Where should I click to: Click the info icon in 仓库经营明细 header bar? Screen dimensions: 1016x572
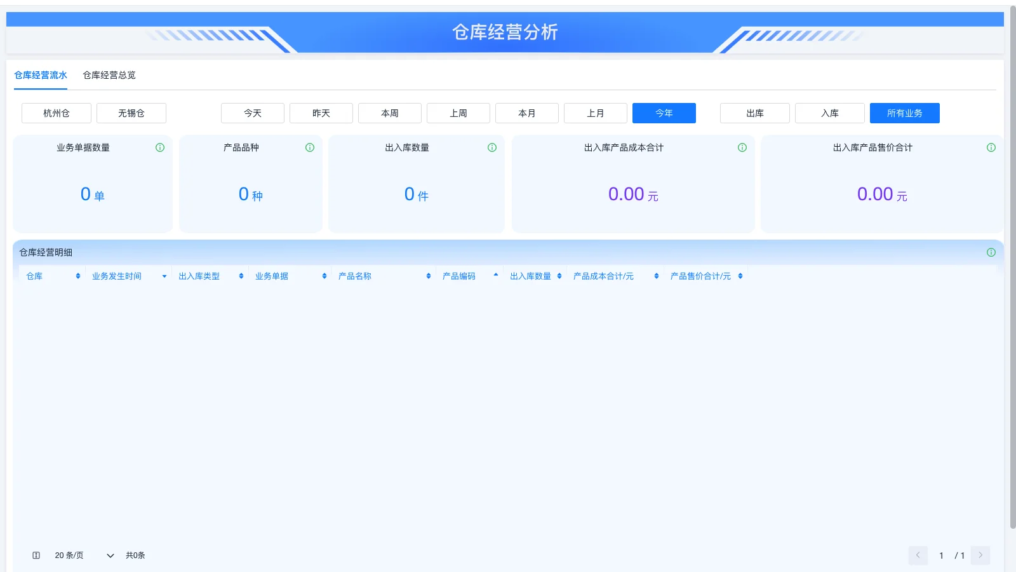click(x=991, y=252)
